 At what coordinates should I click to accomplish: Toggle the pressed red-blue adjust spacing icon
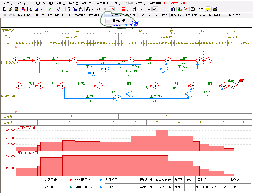click(155, 9)
